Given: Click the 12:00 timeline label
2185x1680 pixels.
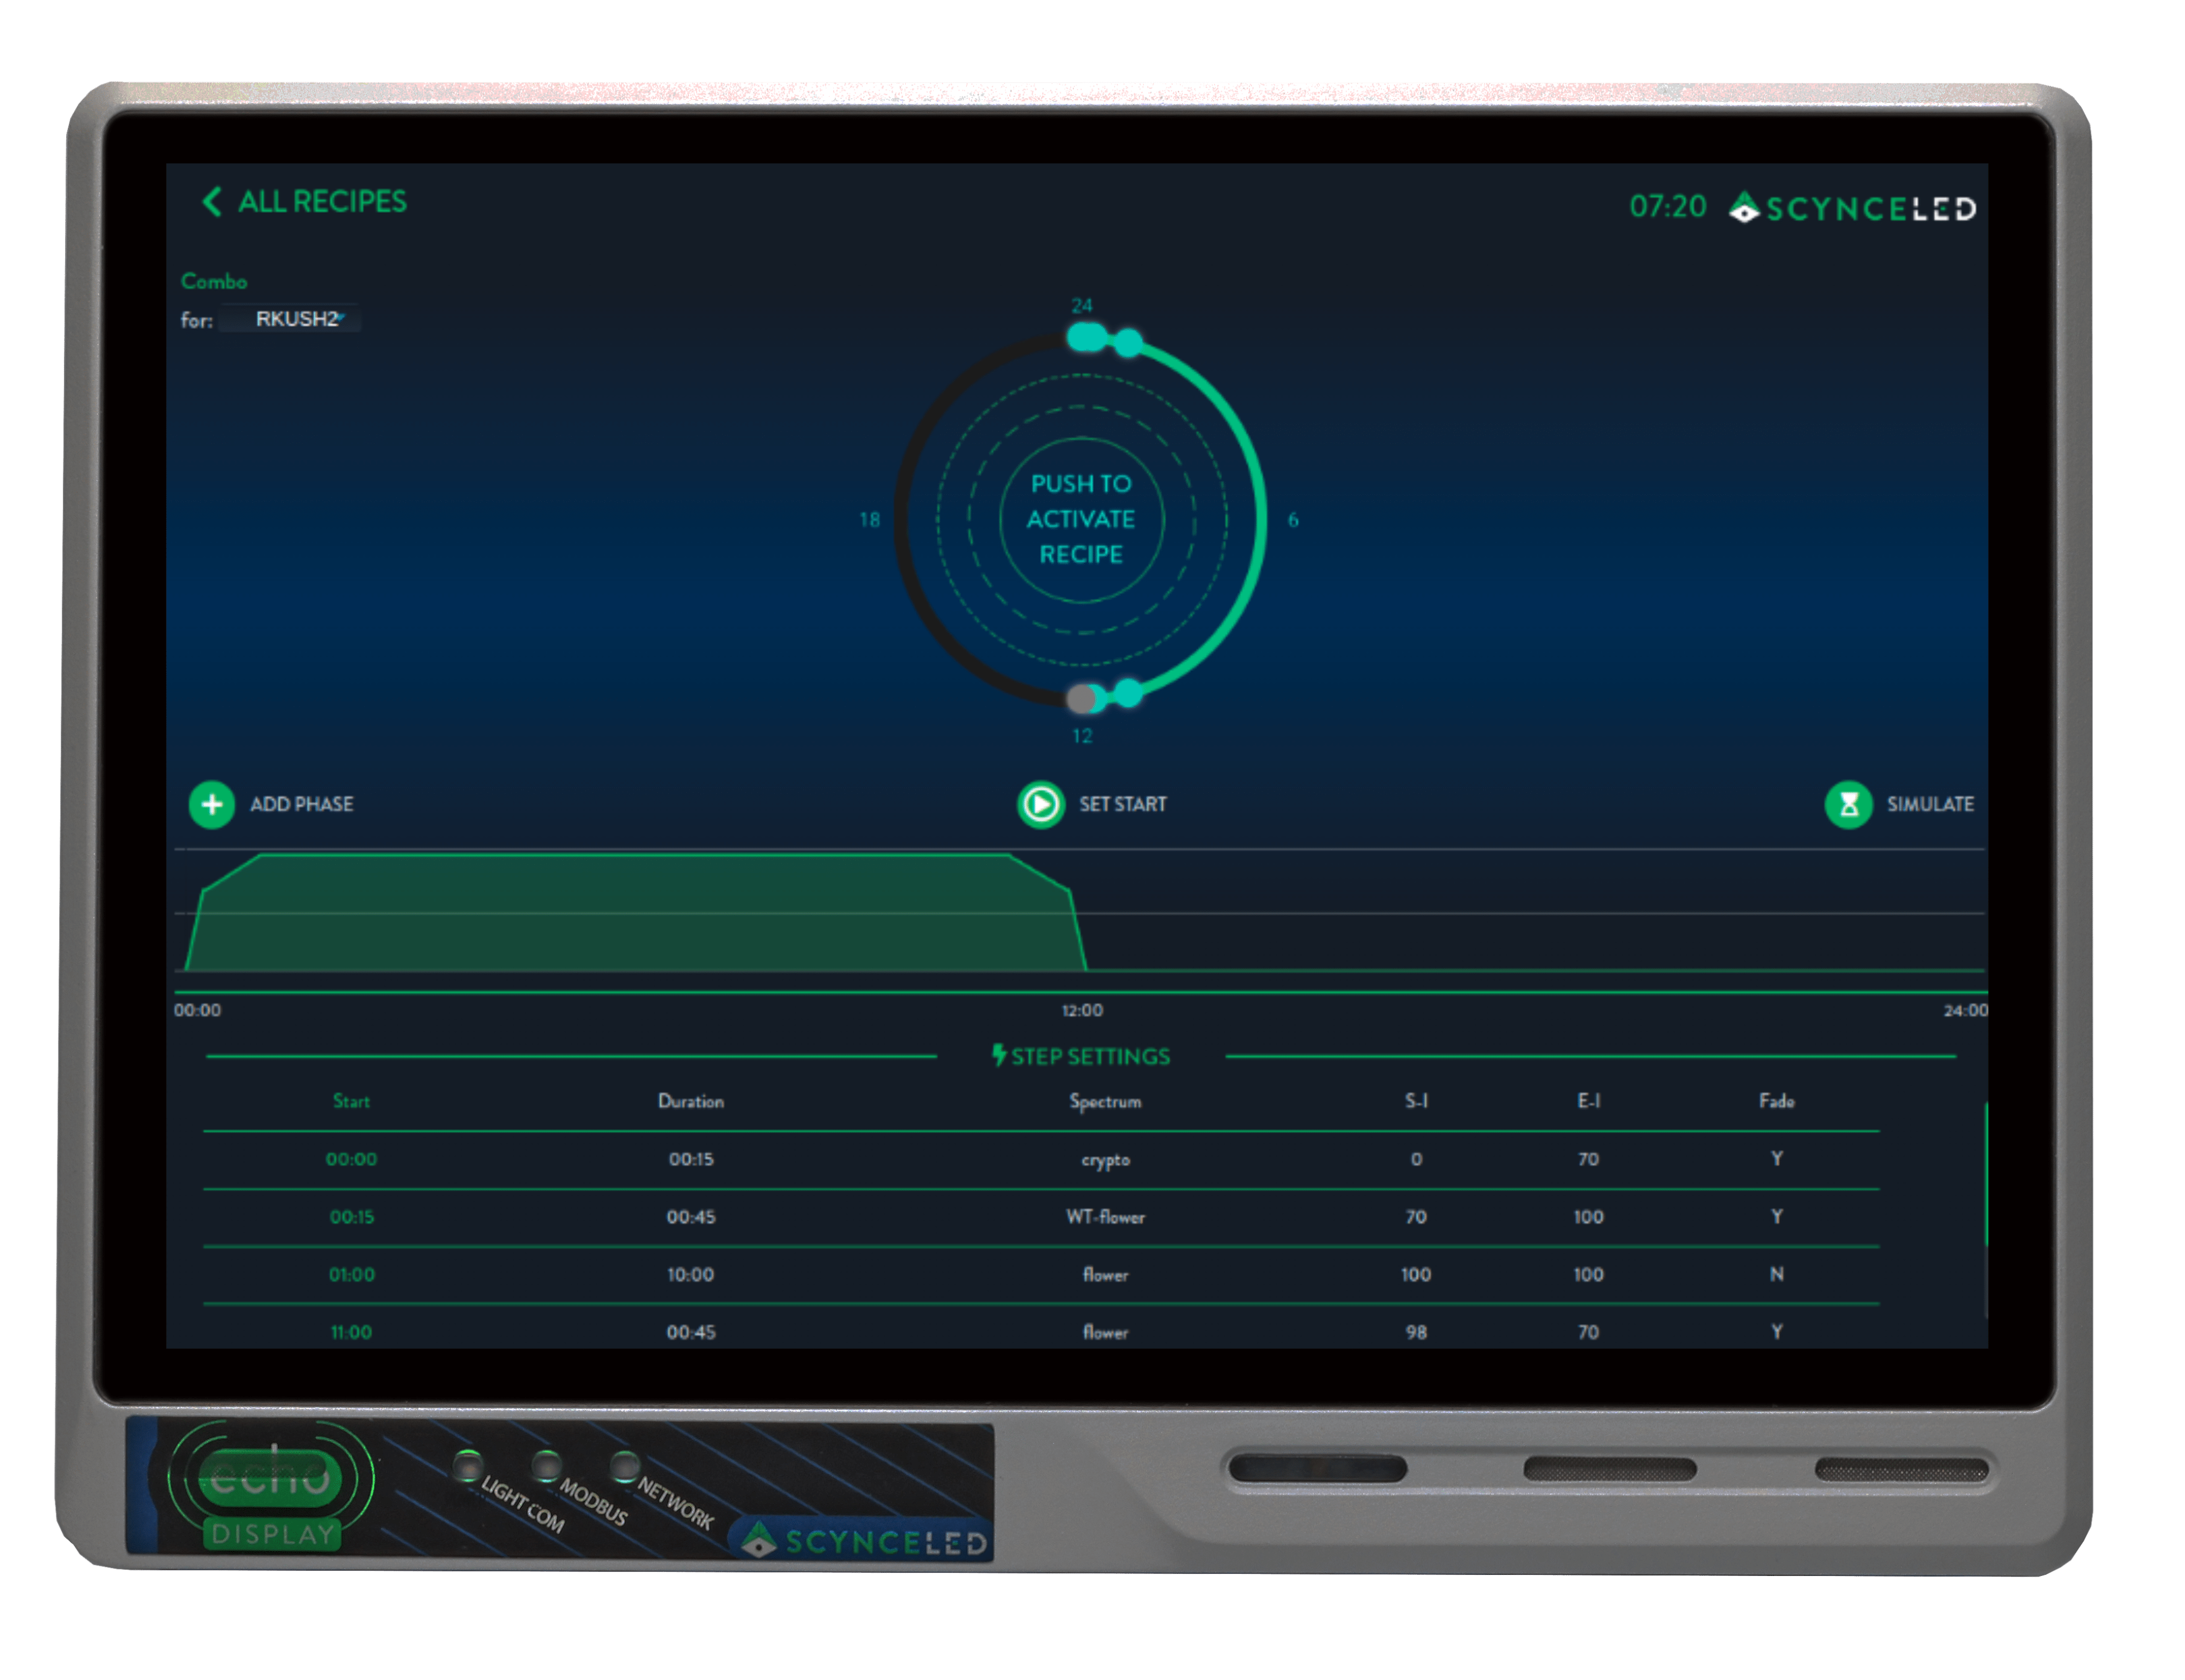Looking at the screenshot, I should pyautogui.click(x=1082, y=1010).
